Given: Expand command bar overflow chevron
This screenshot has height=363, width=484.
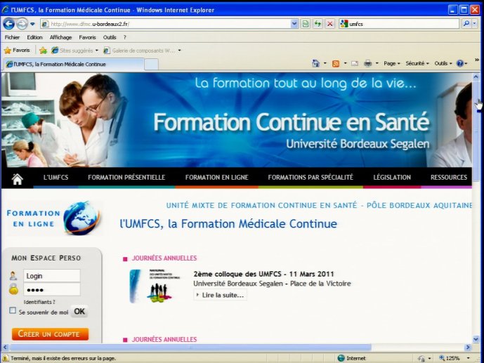Looking at the screenshot, I should pos(476,60).
